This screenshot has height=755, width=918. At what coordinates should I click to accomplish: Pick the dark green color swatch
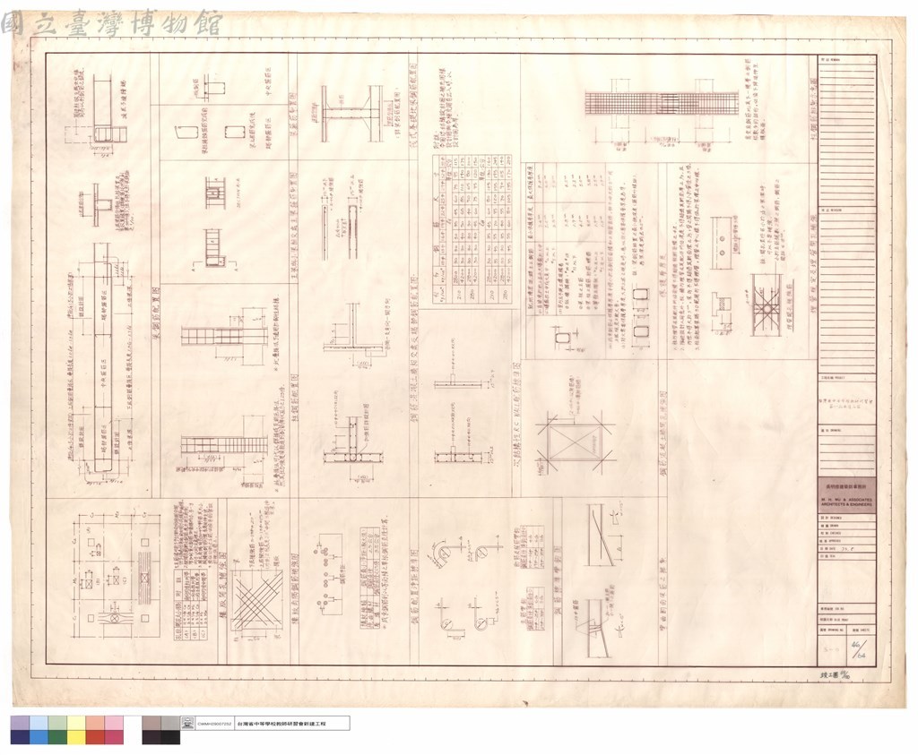pyautogui.click(x=57, y=737)
